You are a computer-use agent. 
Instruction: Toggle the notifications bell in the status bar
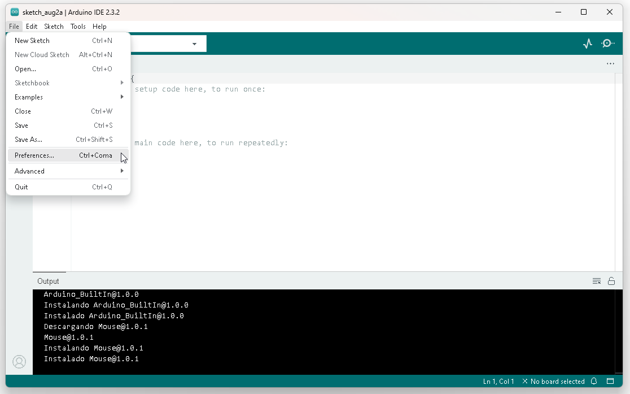coord(594,381)
